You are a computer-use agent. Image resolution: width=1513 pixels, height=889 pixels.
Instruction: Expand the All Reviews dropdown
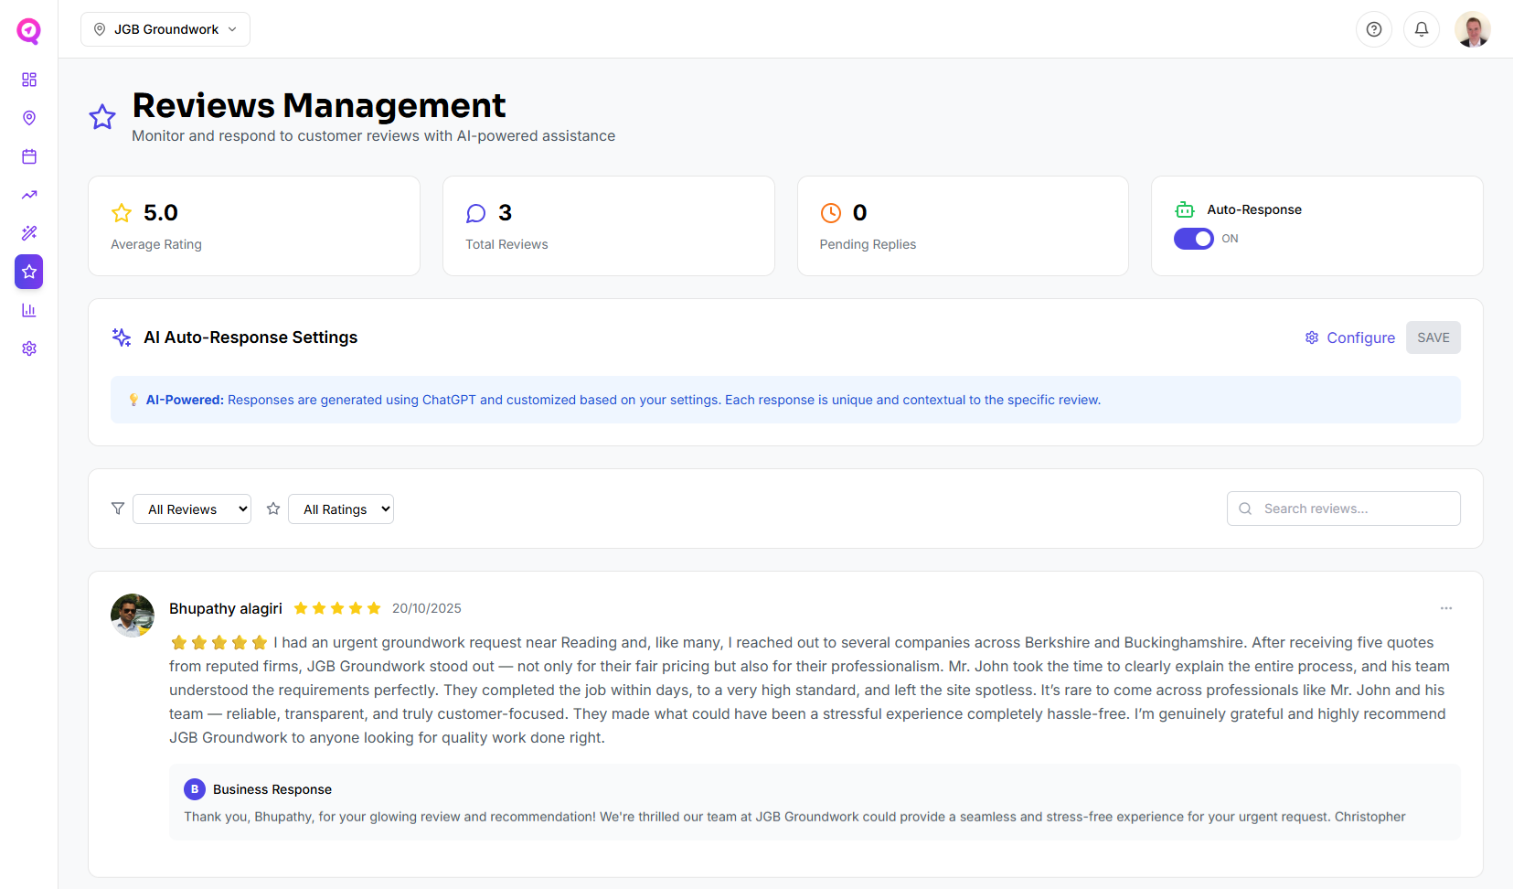(x=191, y=509)
